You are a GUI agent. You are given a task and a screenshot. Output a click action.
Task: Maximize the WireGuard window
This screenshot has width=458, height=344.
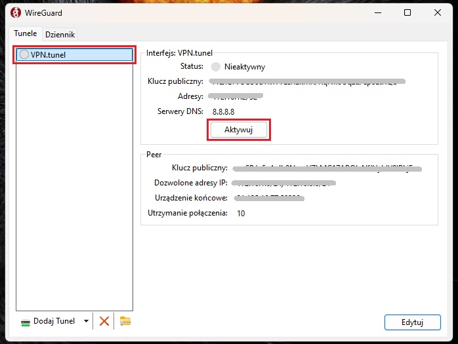coord(407,12)
